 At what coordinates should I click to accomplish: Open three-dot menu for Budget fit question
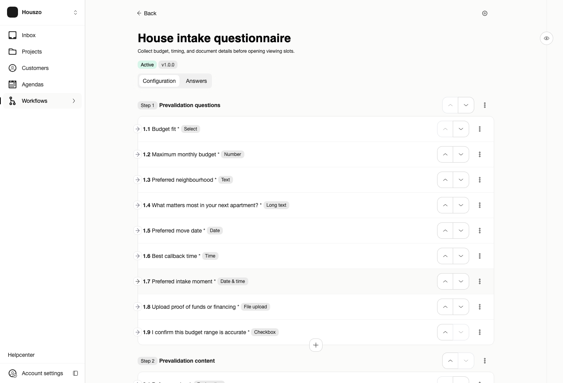click(x=480, y=129)
